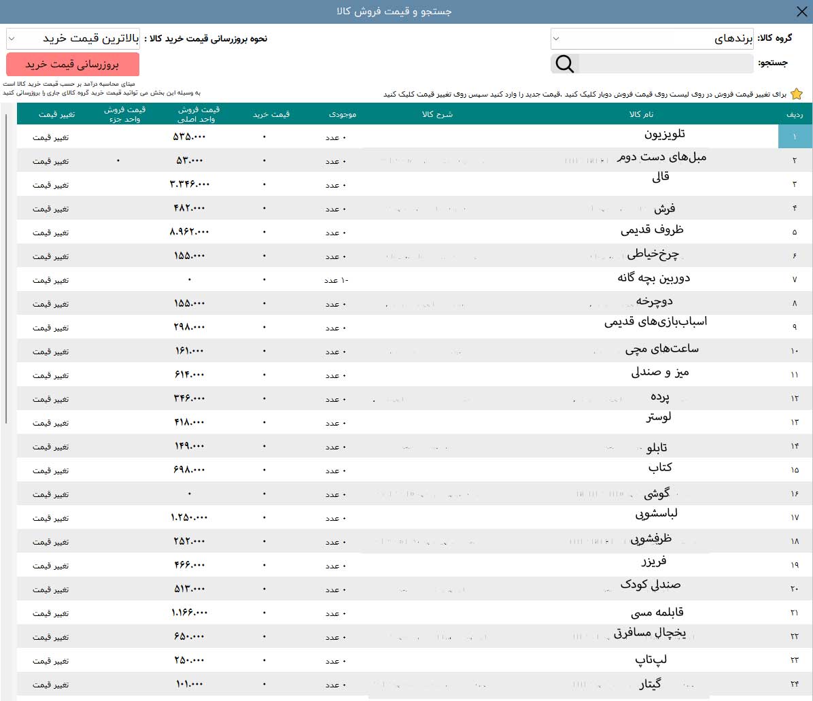This screenshot has height=701, width=813.
Task: Select the پرده item name
Action: (660, 397)
